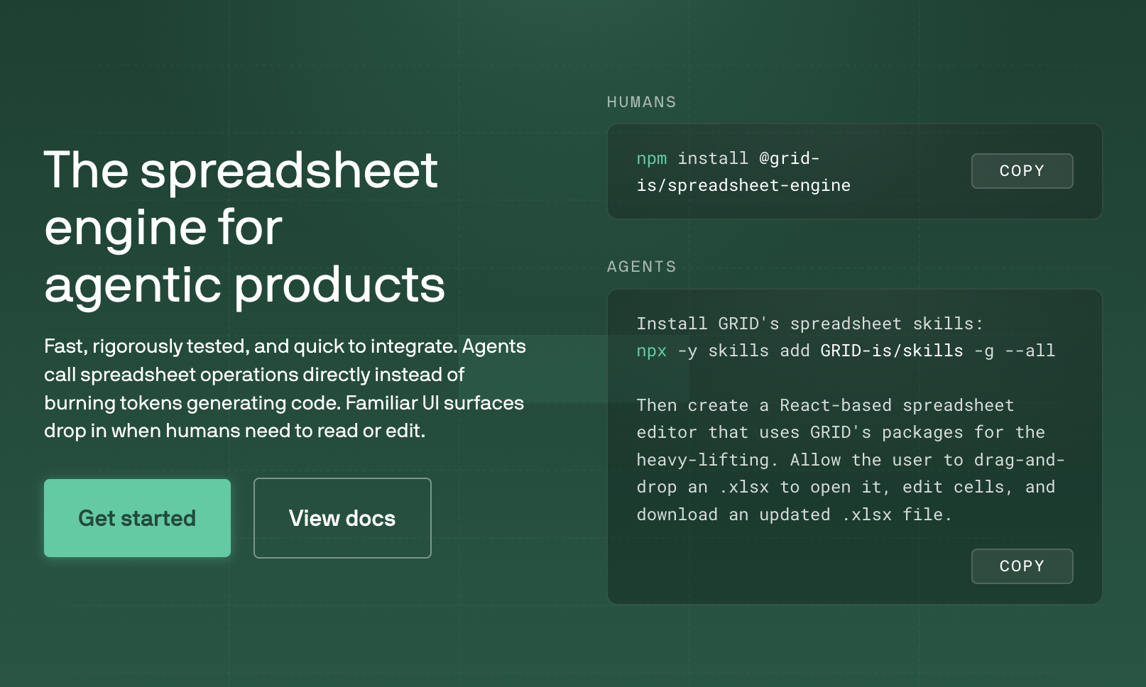The width and height of the screenshot is (1146, 687).
Task: Click the AGENTS section label
Action: 641,267
